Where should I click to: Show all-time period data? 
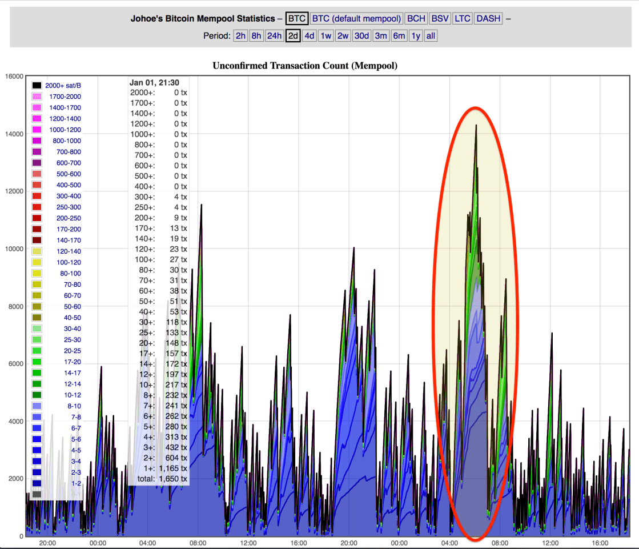[x=431, y=36]
